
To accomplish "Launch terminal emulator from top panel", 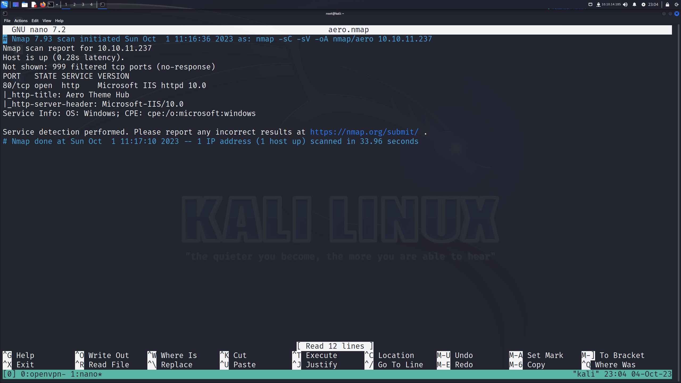I will (51, 5).
